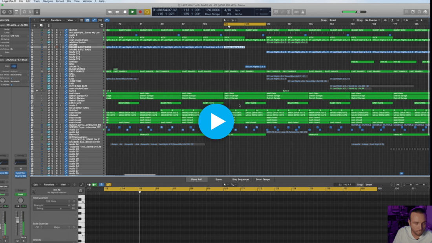The image size is (432, 243).
Task: Click the Replace mode button
Action: point(276,12)
